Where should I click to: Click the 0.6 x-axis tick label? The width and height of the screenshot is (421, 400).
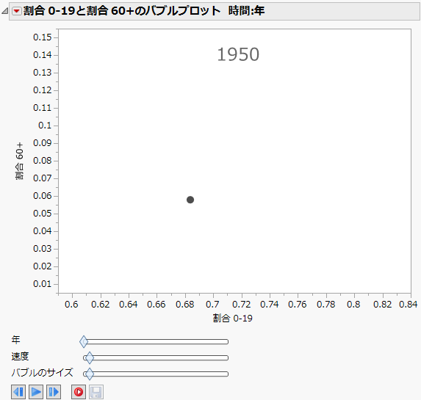click(71, 305)
